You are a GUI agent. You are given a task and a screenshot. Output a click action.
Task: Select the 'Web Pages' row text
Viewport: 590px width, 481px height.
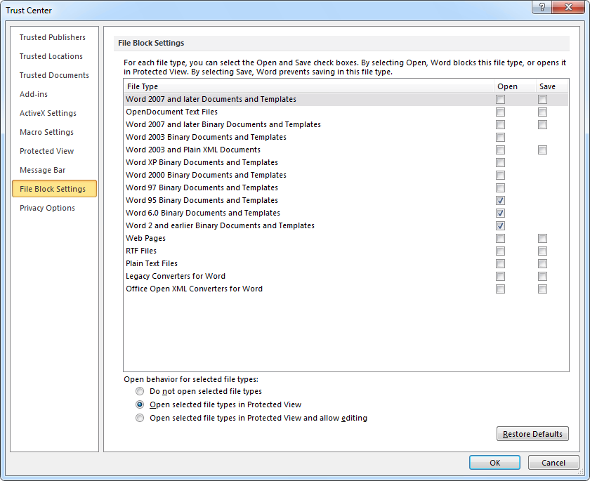(x=145, y=238)
